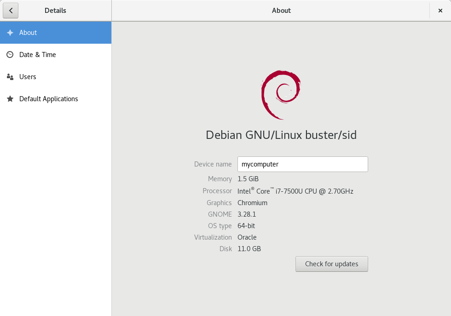The width and height of the screenshot is (451, 316).
Task: Close the About window
Action: (440, 11)
